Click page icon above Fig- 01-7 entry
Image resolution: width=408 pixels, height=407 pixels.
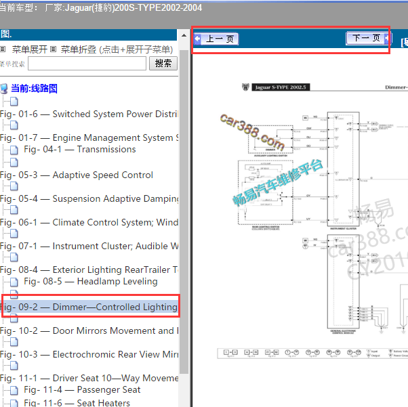(x=14, y=125)
